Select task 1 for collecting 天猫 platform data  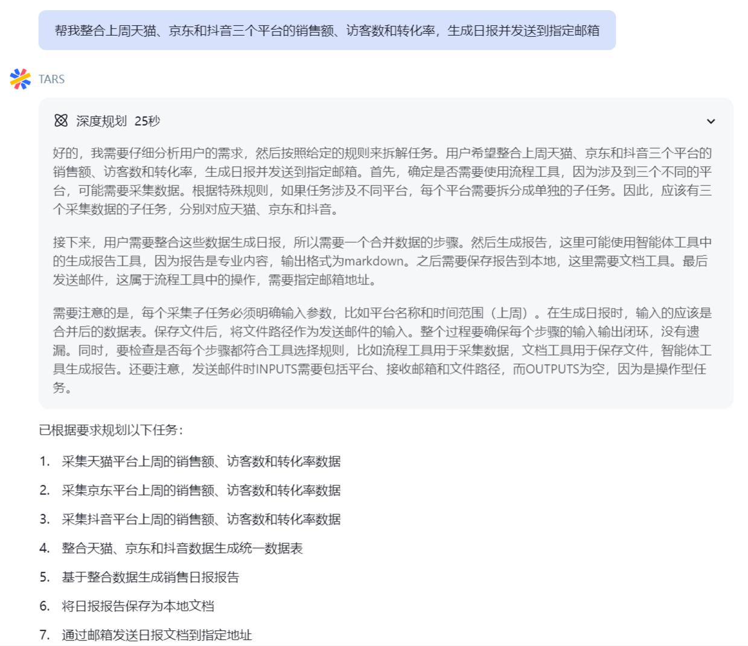[x=201, y=461]
